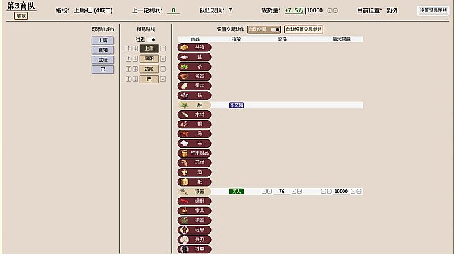
Task: Select 襄阳 stop in trade route
Action: coord(149,59)
